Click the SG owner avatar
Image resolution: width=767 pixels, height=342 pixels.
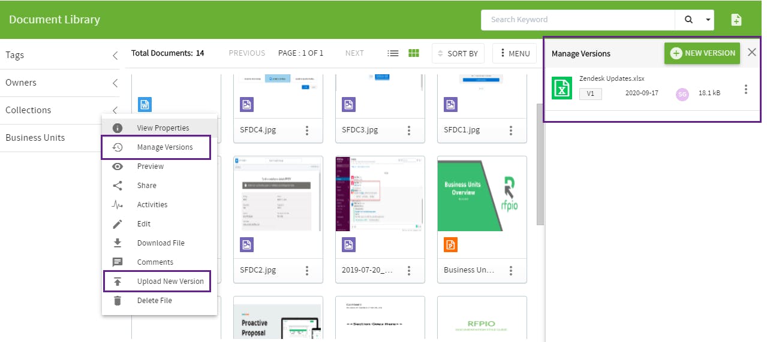click(x=682, y=94)
